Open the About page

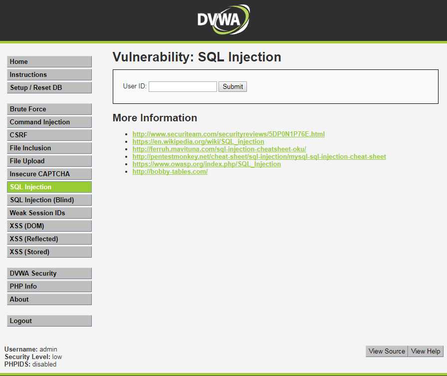tap(49, 299)
